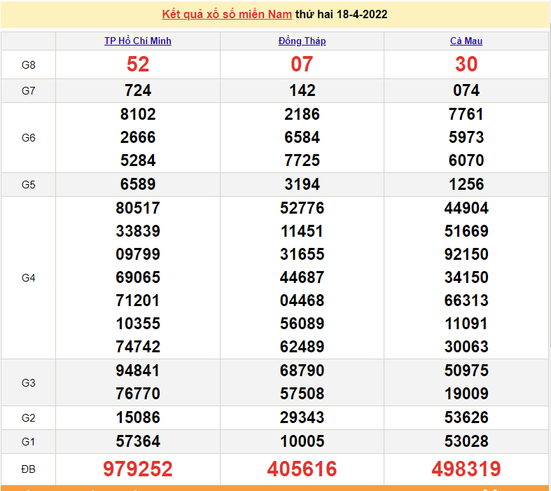Click the Đồng Tháp G8 result 07
This screenshot has width=551, height=491.
302,64
